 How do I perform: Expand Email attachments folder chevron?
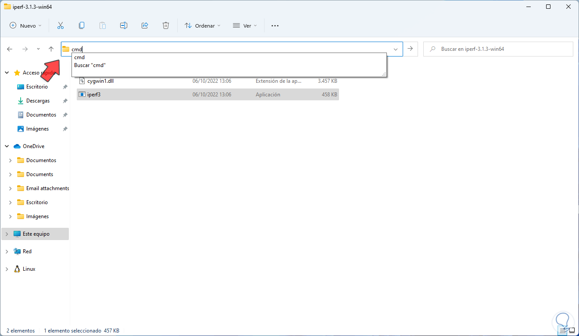(11, 188)
